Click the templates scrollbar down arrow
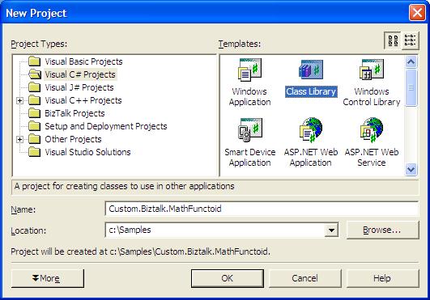The width and height of the screenshot is (430, 300). pos(411,169)
